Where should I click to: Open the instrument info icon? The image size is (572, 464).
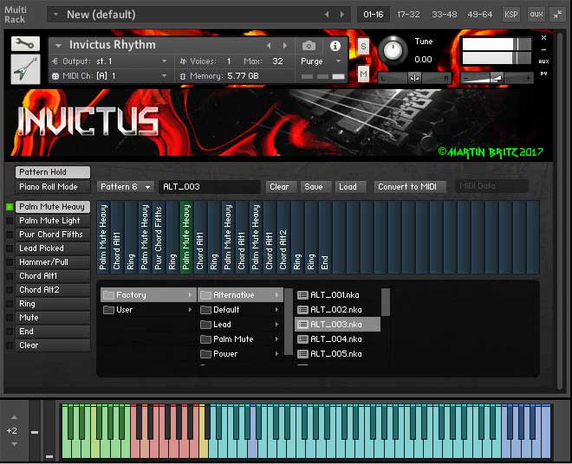335,45
